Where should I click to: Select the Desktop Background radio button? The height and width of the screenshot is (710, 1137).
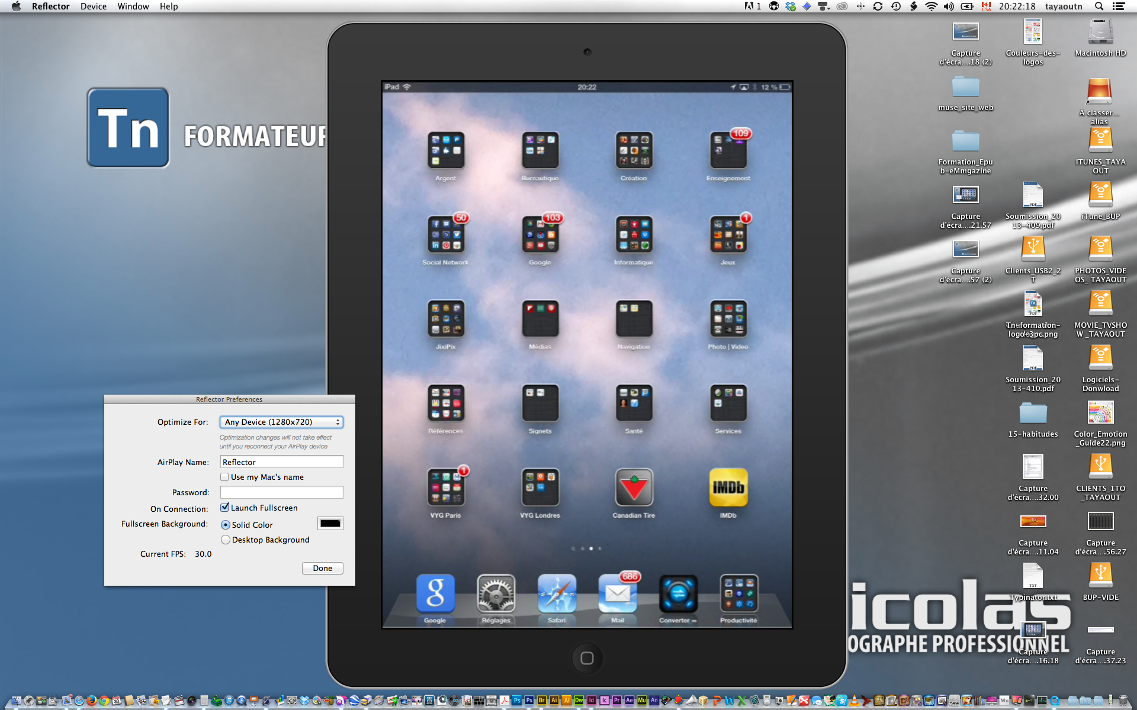click(x=226, y=540)
